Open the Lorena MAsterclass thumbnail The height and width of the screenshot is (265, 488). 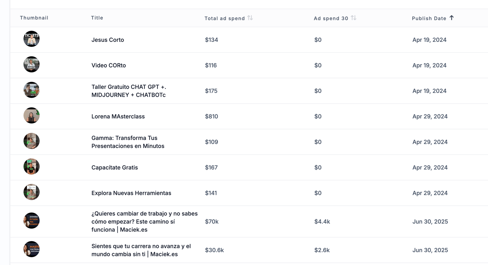[31, 116]
